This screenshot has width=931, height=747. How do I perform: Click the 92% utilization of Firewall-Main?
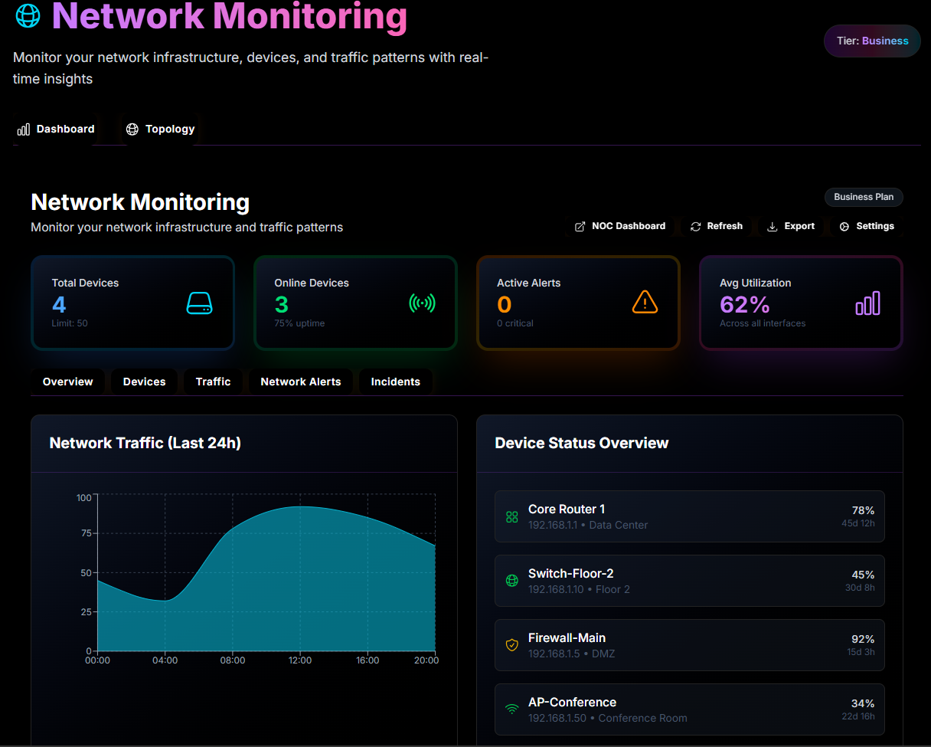pos(863,639)
